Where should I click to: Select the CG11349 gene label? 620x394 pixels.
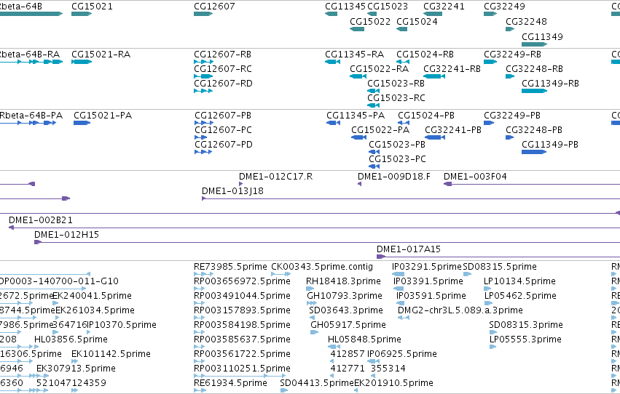click(542, 36)
